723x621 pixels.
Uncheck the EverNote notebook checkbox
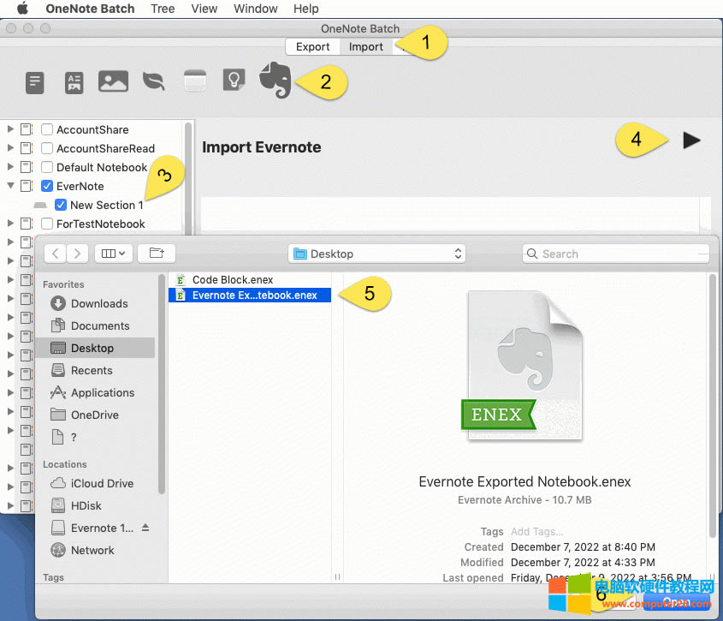[47, 186]
